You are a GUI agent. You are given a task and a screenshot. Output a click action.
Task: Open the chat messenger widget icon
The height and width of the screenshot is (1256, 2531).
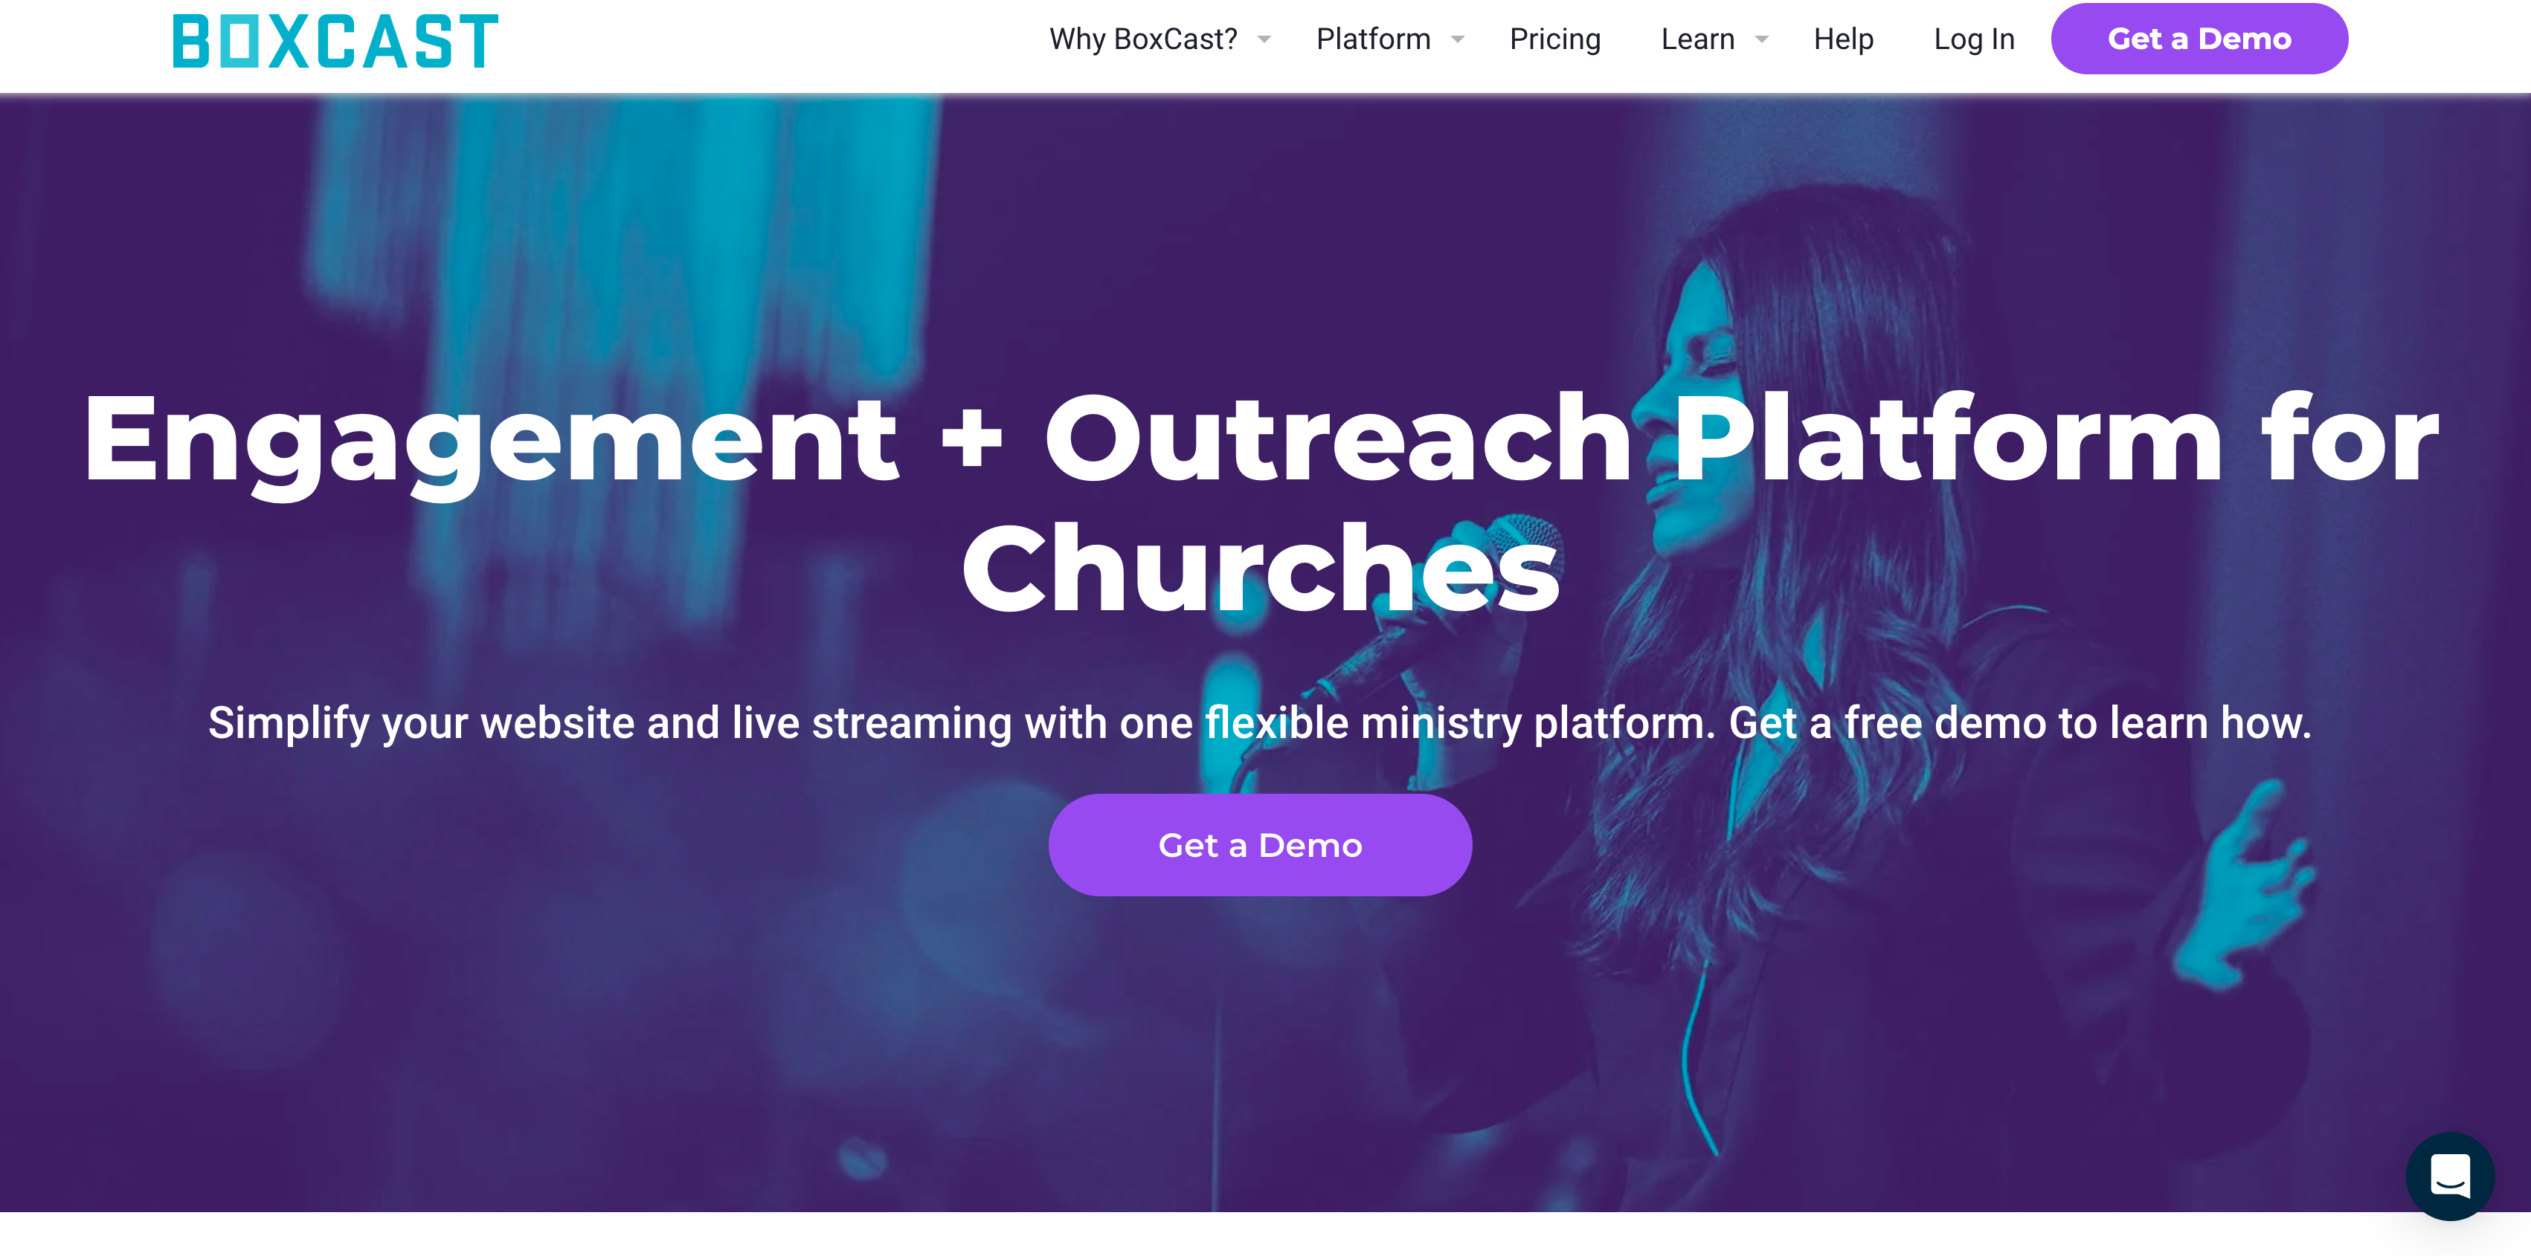click(x=2449, y=1176)
